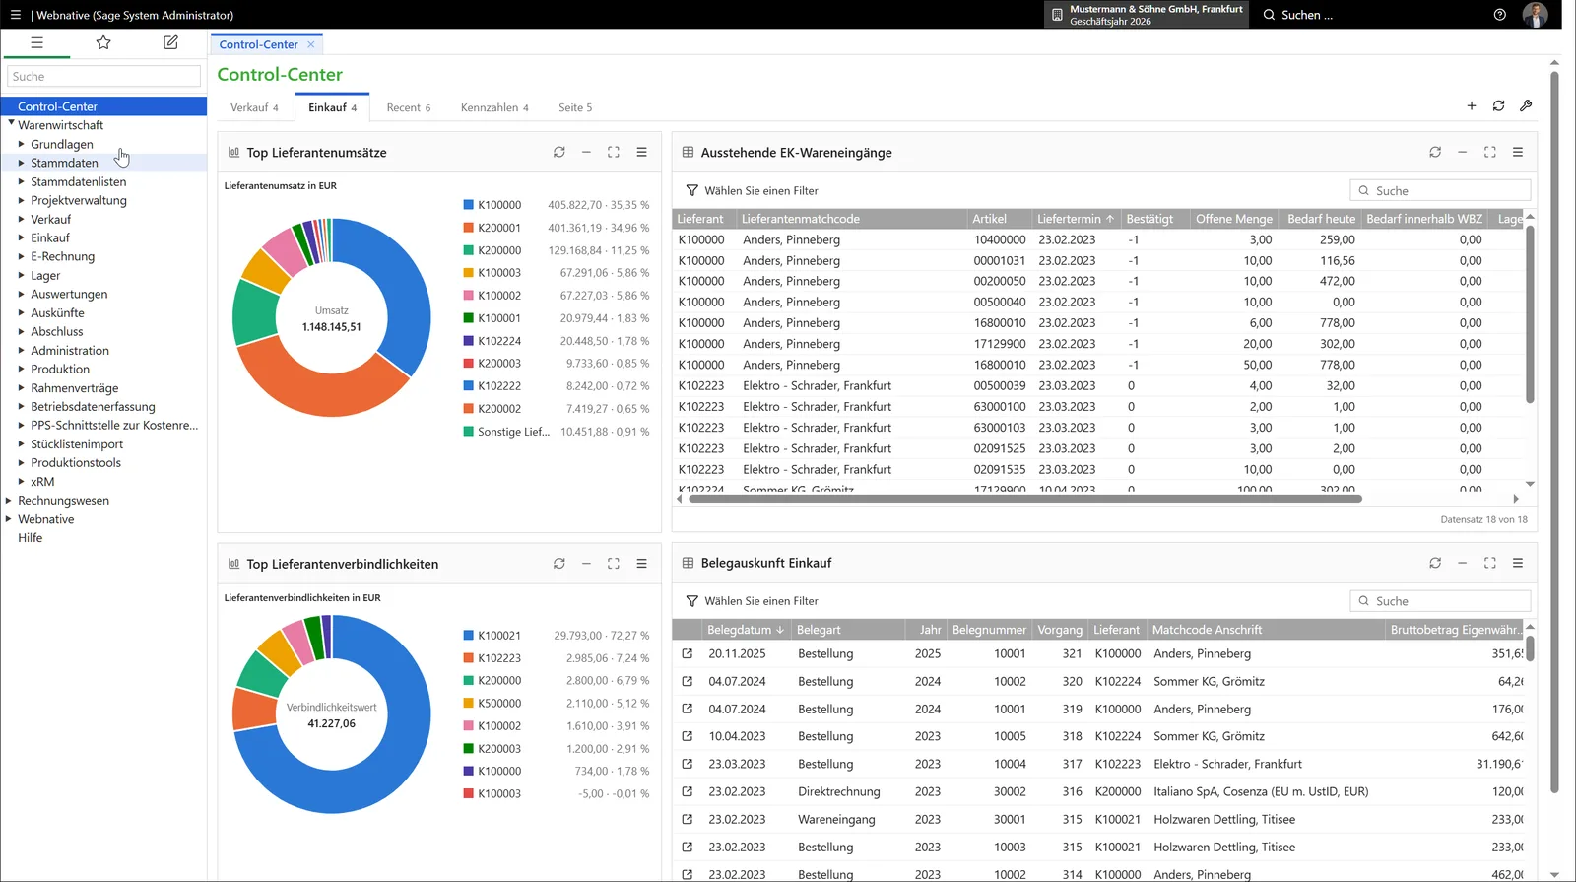Choose a filter in Ausstehende EK-Wareneingänge

point(753,190)
